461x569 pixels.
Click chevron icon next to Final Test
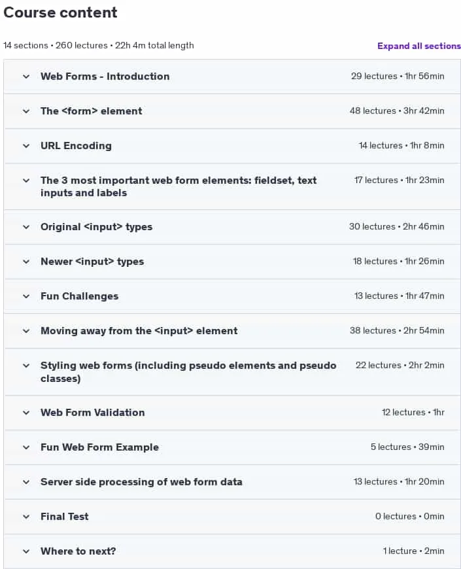point(26,517)
